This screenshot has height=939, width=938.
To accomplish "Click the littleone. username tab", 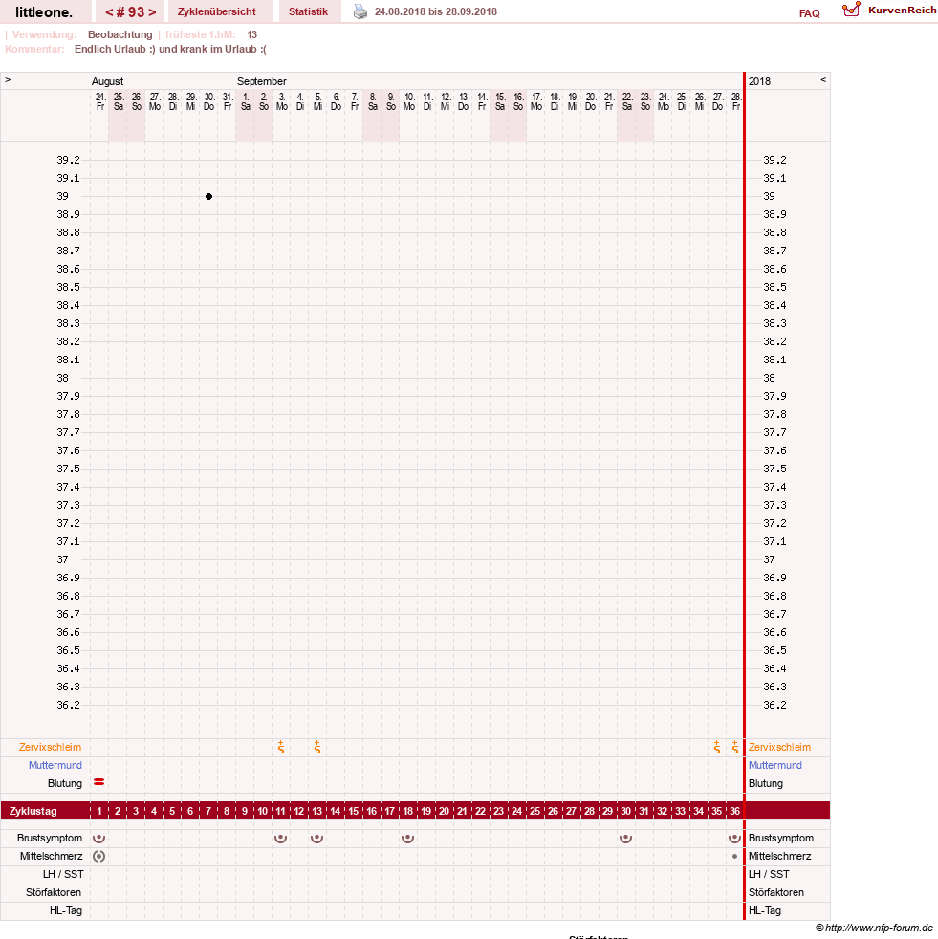I will pyautogui.click(x=44, y=11).
